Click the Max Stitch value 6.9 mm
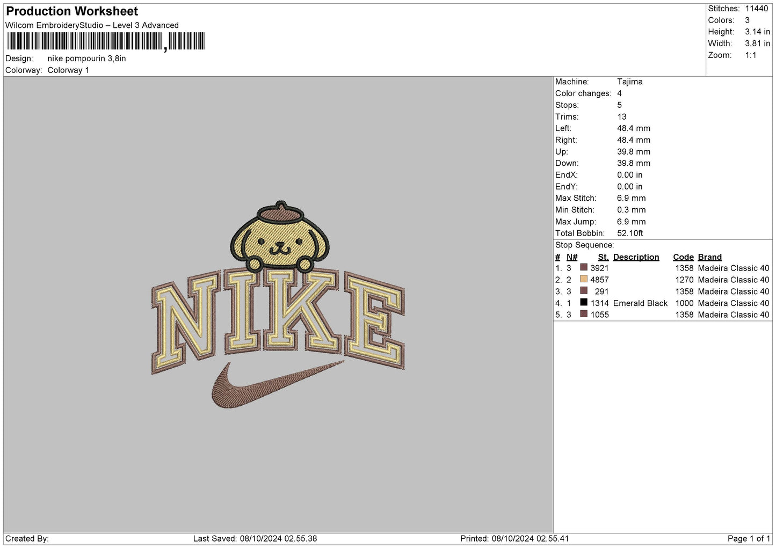This screenshot has width=776, height=548. [631, 198]
